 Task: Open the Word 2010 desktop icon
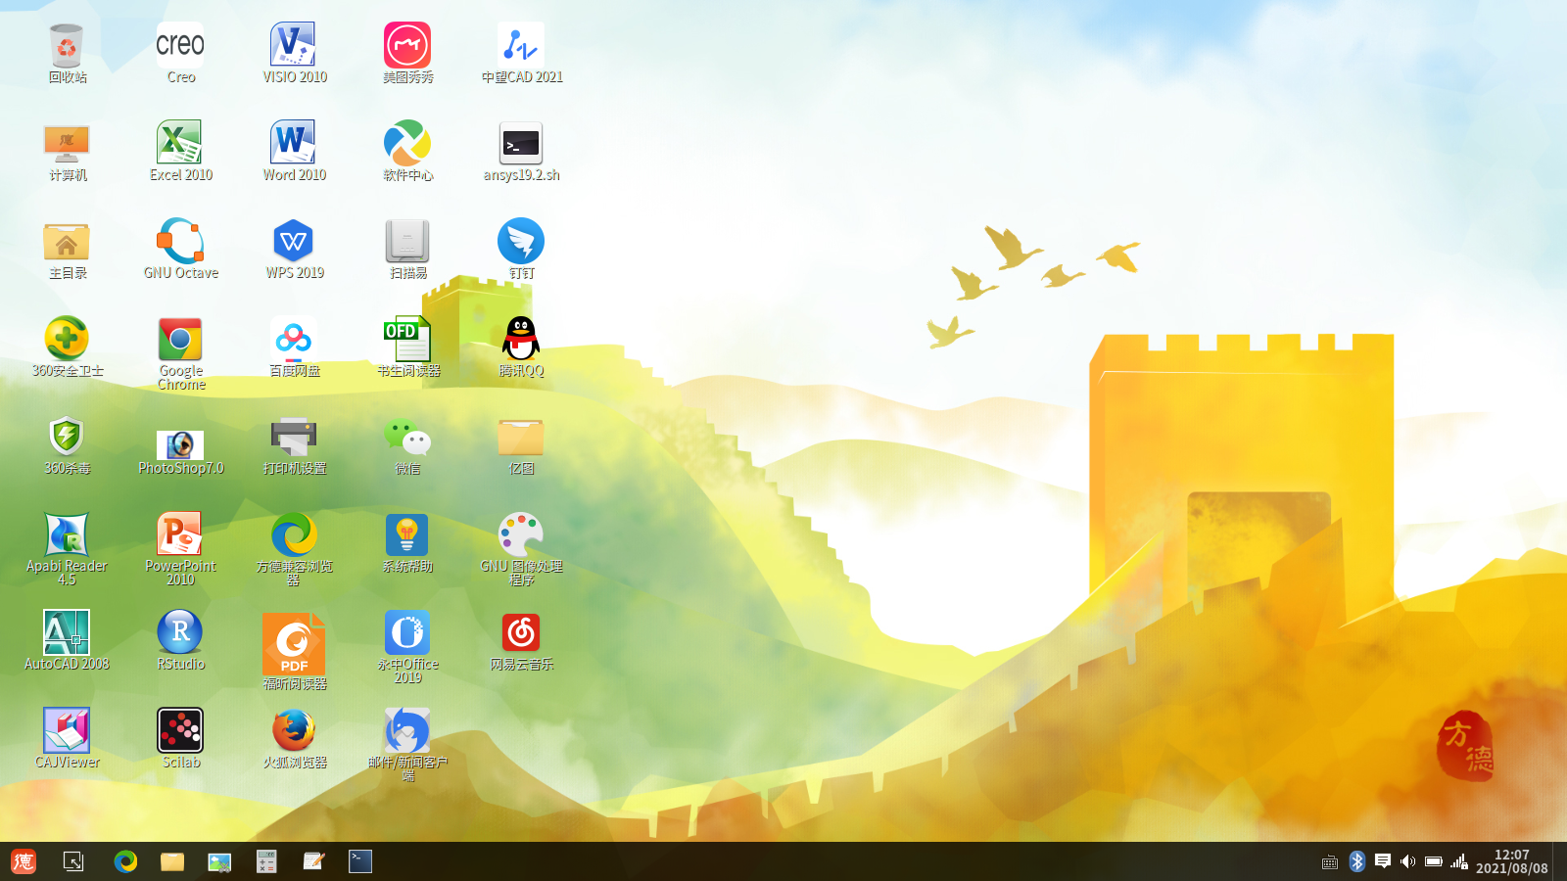pos(294,144)
